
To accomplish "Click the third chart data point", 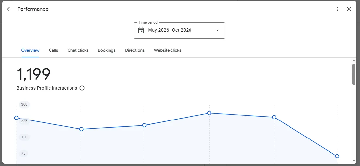I will (144, 125).
